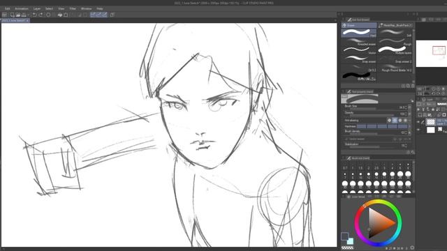Click the sub tool list scrollbar
Image resolution: width=447 pixels, height=251 pixels.
tap(413, 51)
